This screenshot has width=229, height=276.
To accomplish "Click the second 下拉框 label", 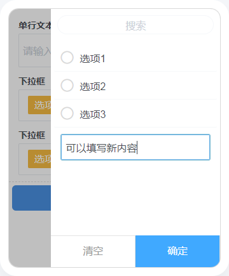I will [x=32, y=135].
